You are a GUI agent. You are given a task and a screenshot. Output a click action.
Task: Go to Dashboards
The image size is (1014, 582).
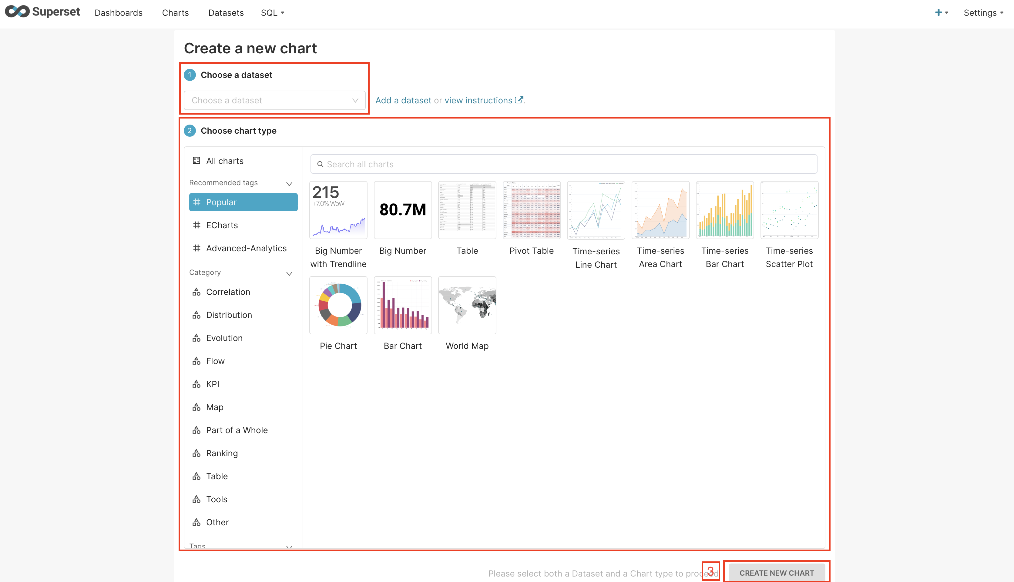tap(118, 13)
